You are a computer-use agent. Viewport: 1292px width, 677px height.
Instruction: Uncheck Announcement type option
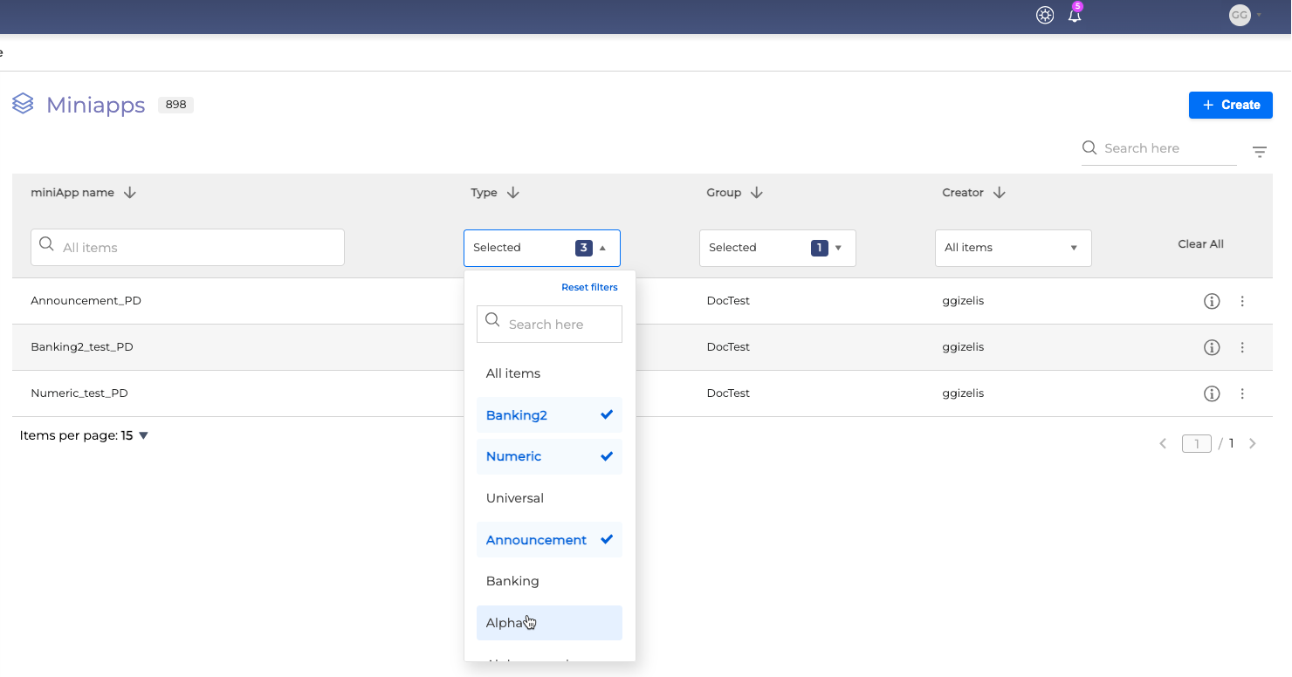tap(549, 540)
